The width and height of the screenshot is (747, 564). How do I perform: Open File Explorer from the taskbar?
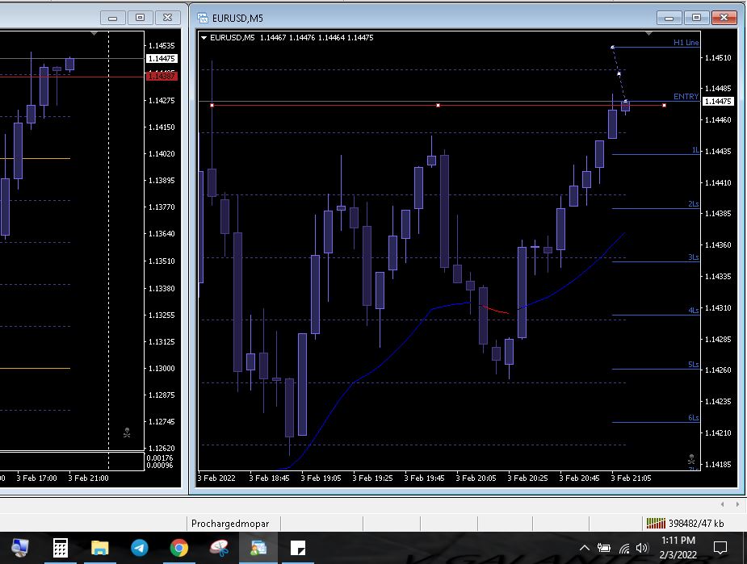[x=100, y=548]
